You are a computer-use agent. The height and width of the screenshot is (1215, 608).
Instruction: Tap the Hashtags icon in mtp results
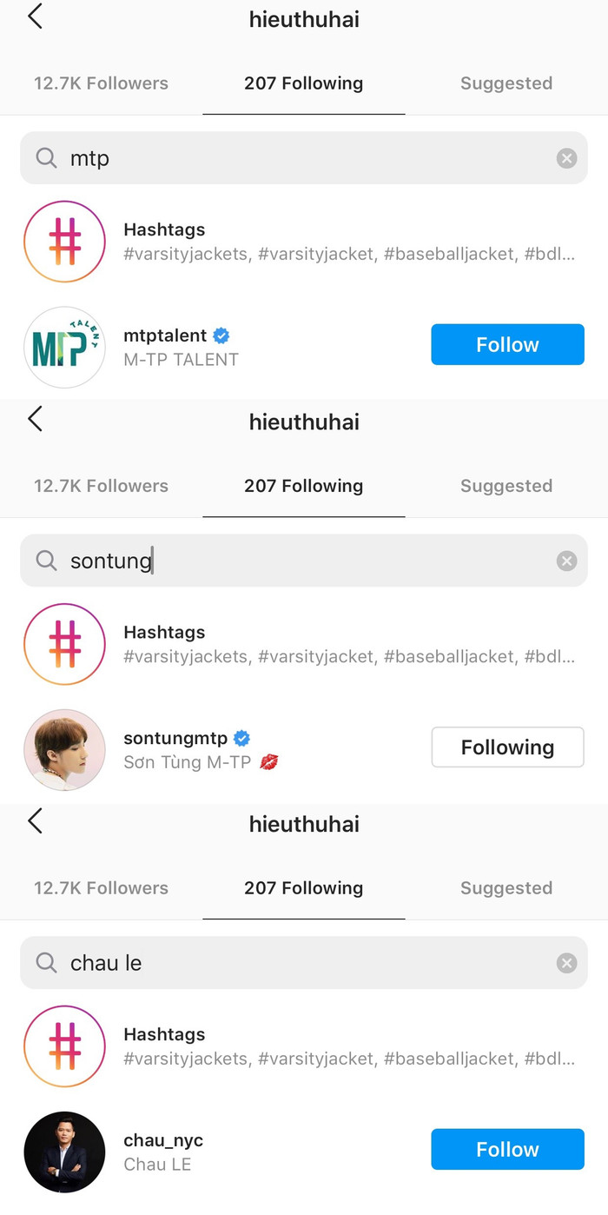click(64, 241)
